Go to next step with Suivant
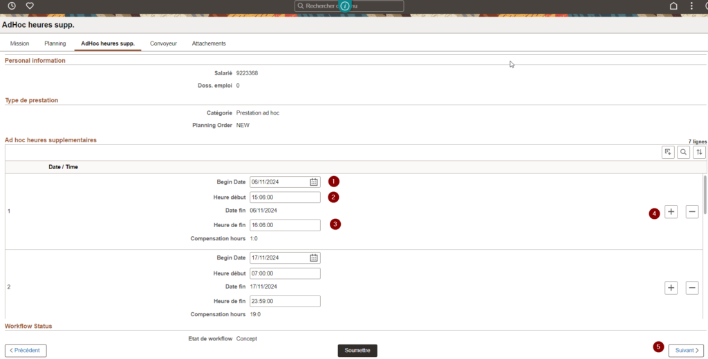 coord(686,351)
